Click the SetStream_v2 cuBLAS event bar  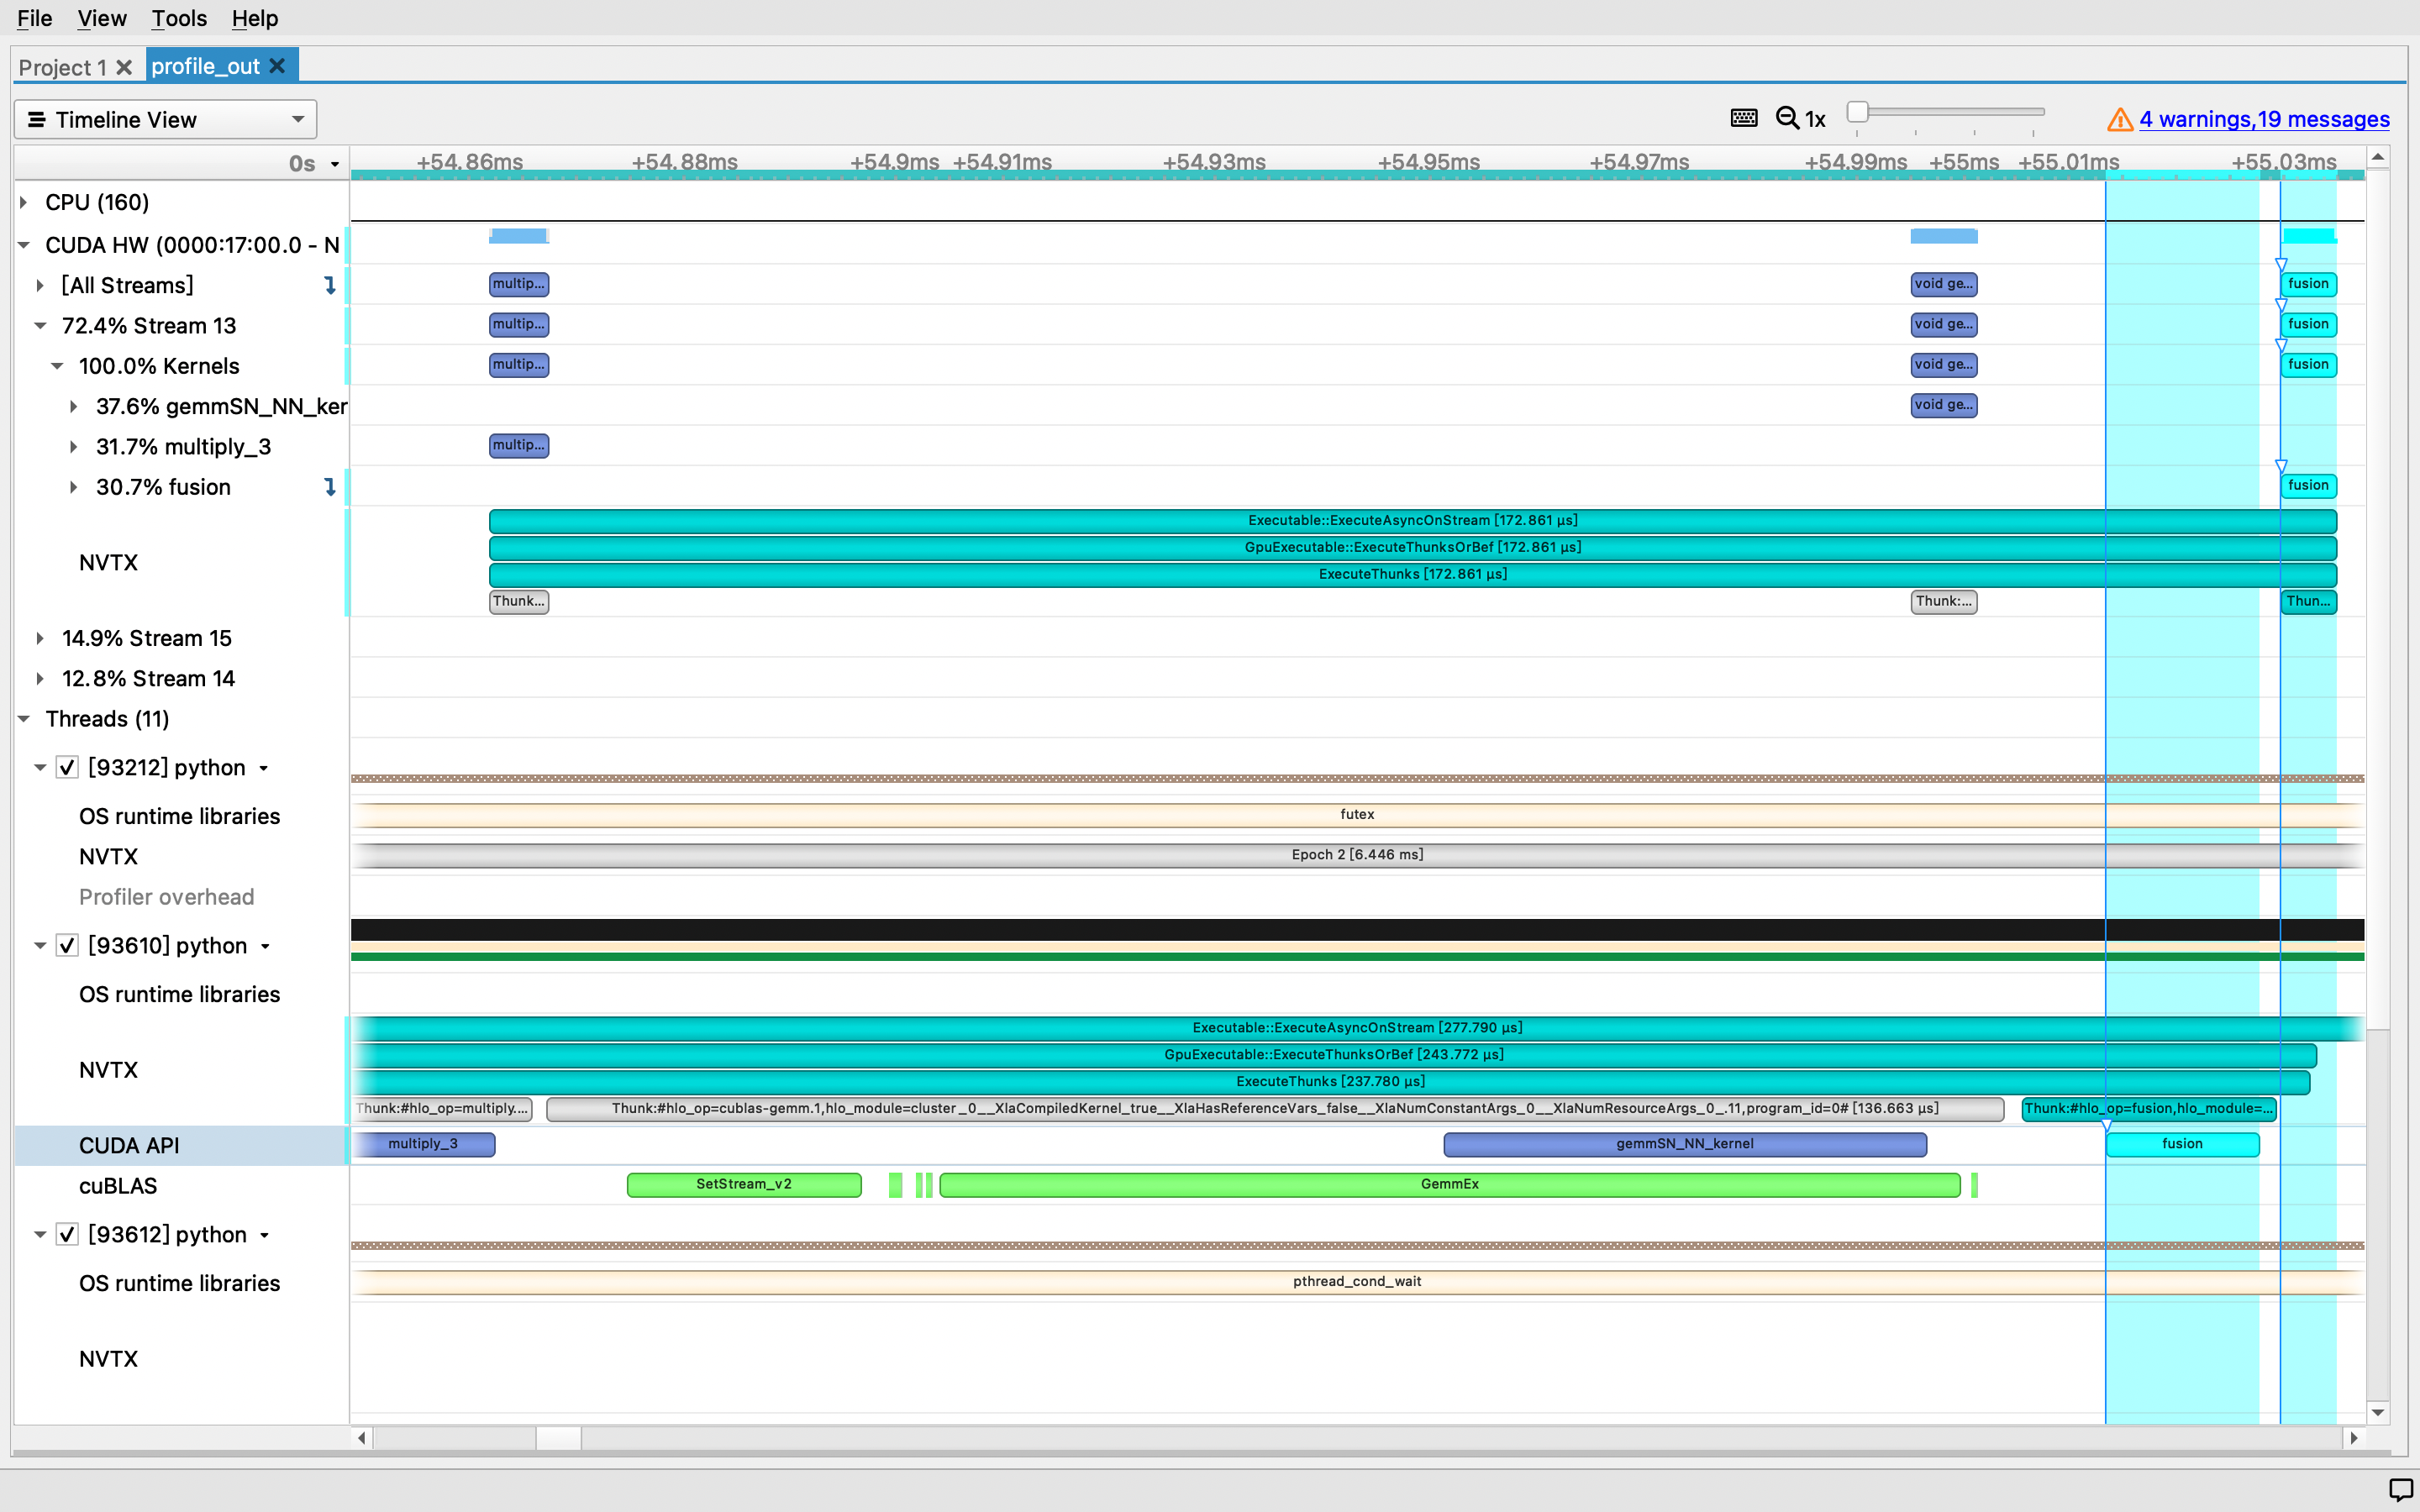(744, 1185)
